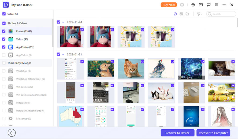This screenshot has width=238, height=139.
Task: Collapse the 2022-01-21 group chevron
Action: pyautogui.click(x=63, y=54)
